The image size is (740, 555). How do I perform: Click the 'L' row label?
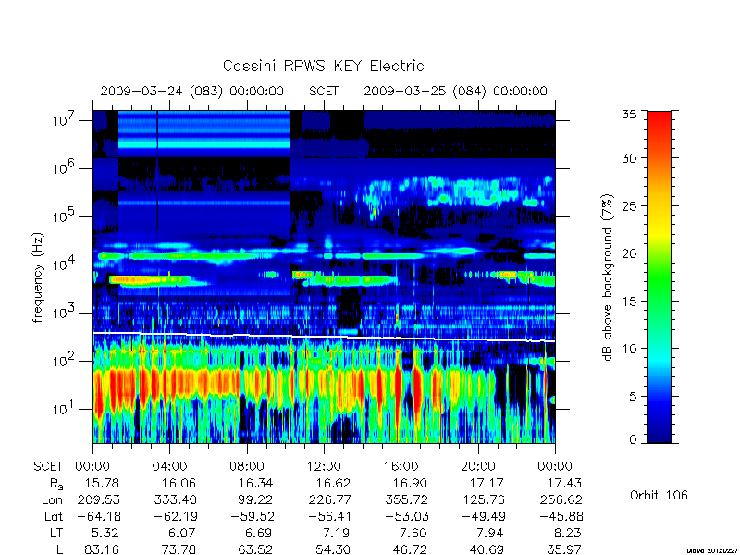[x=59, y=549]
